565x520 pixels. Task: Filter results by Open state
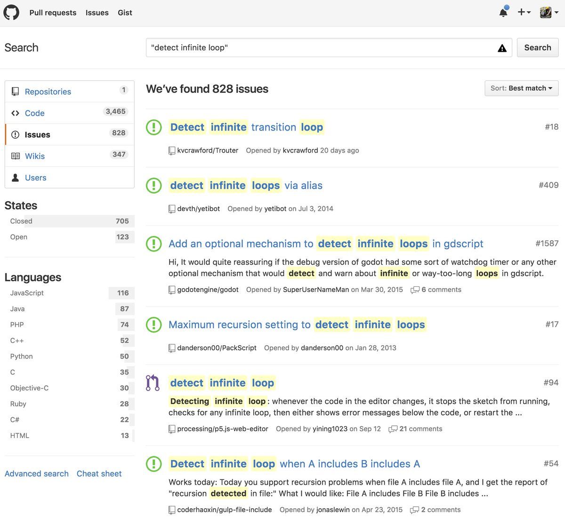point(19,237)
